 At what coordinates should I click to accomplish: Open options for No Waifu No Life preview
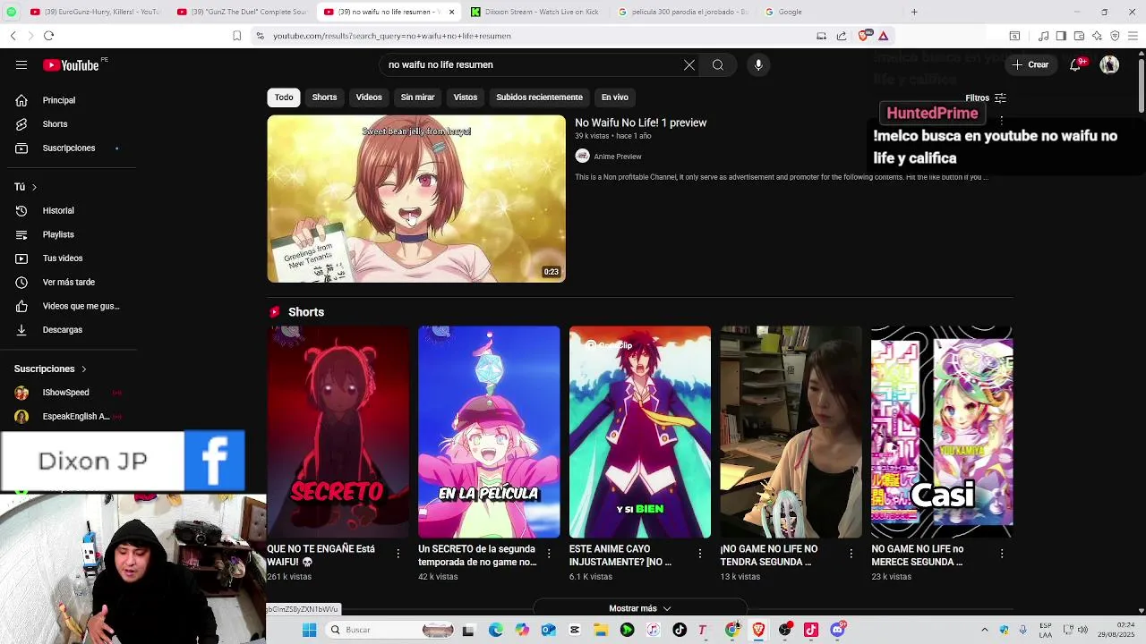click(1002, 123)
